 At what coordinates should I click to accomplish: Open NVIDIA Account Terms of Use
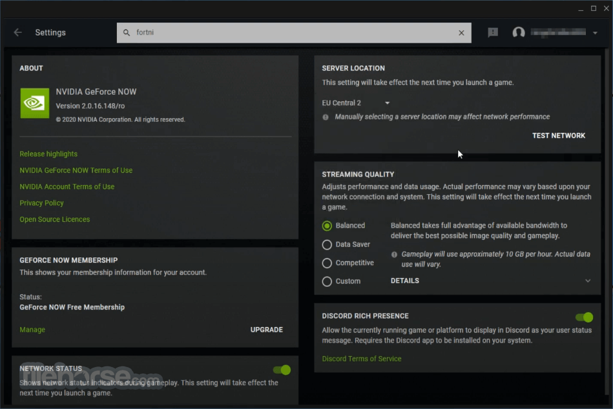click(x=67, y=186)
